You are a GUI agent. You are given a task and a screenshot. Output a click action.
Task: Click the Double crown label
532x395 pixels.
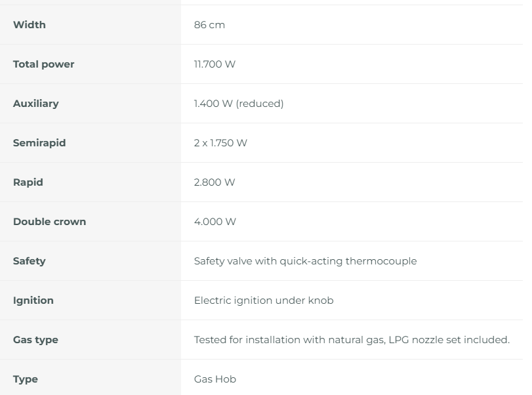click(49, 222)
